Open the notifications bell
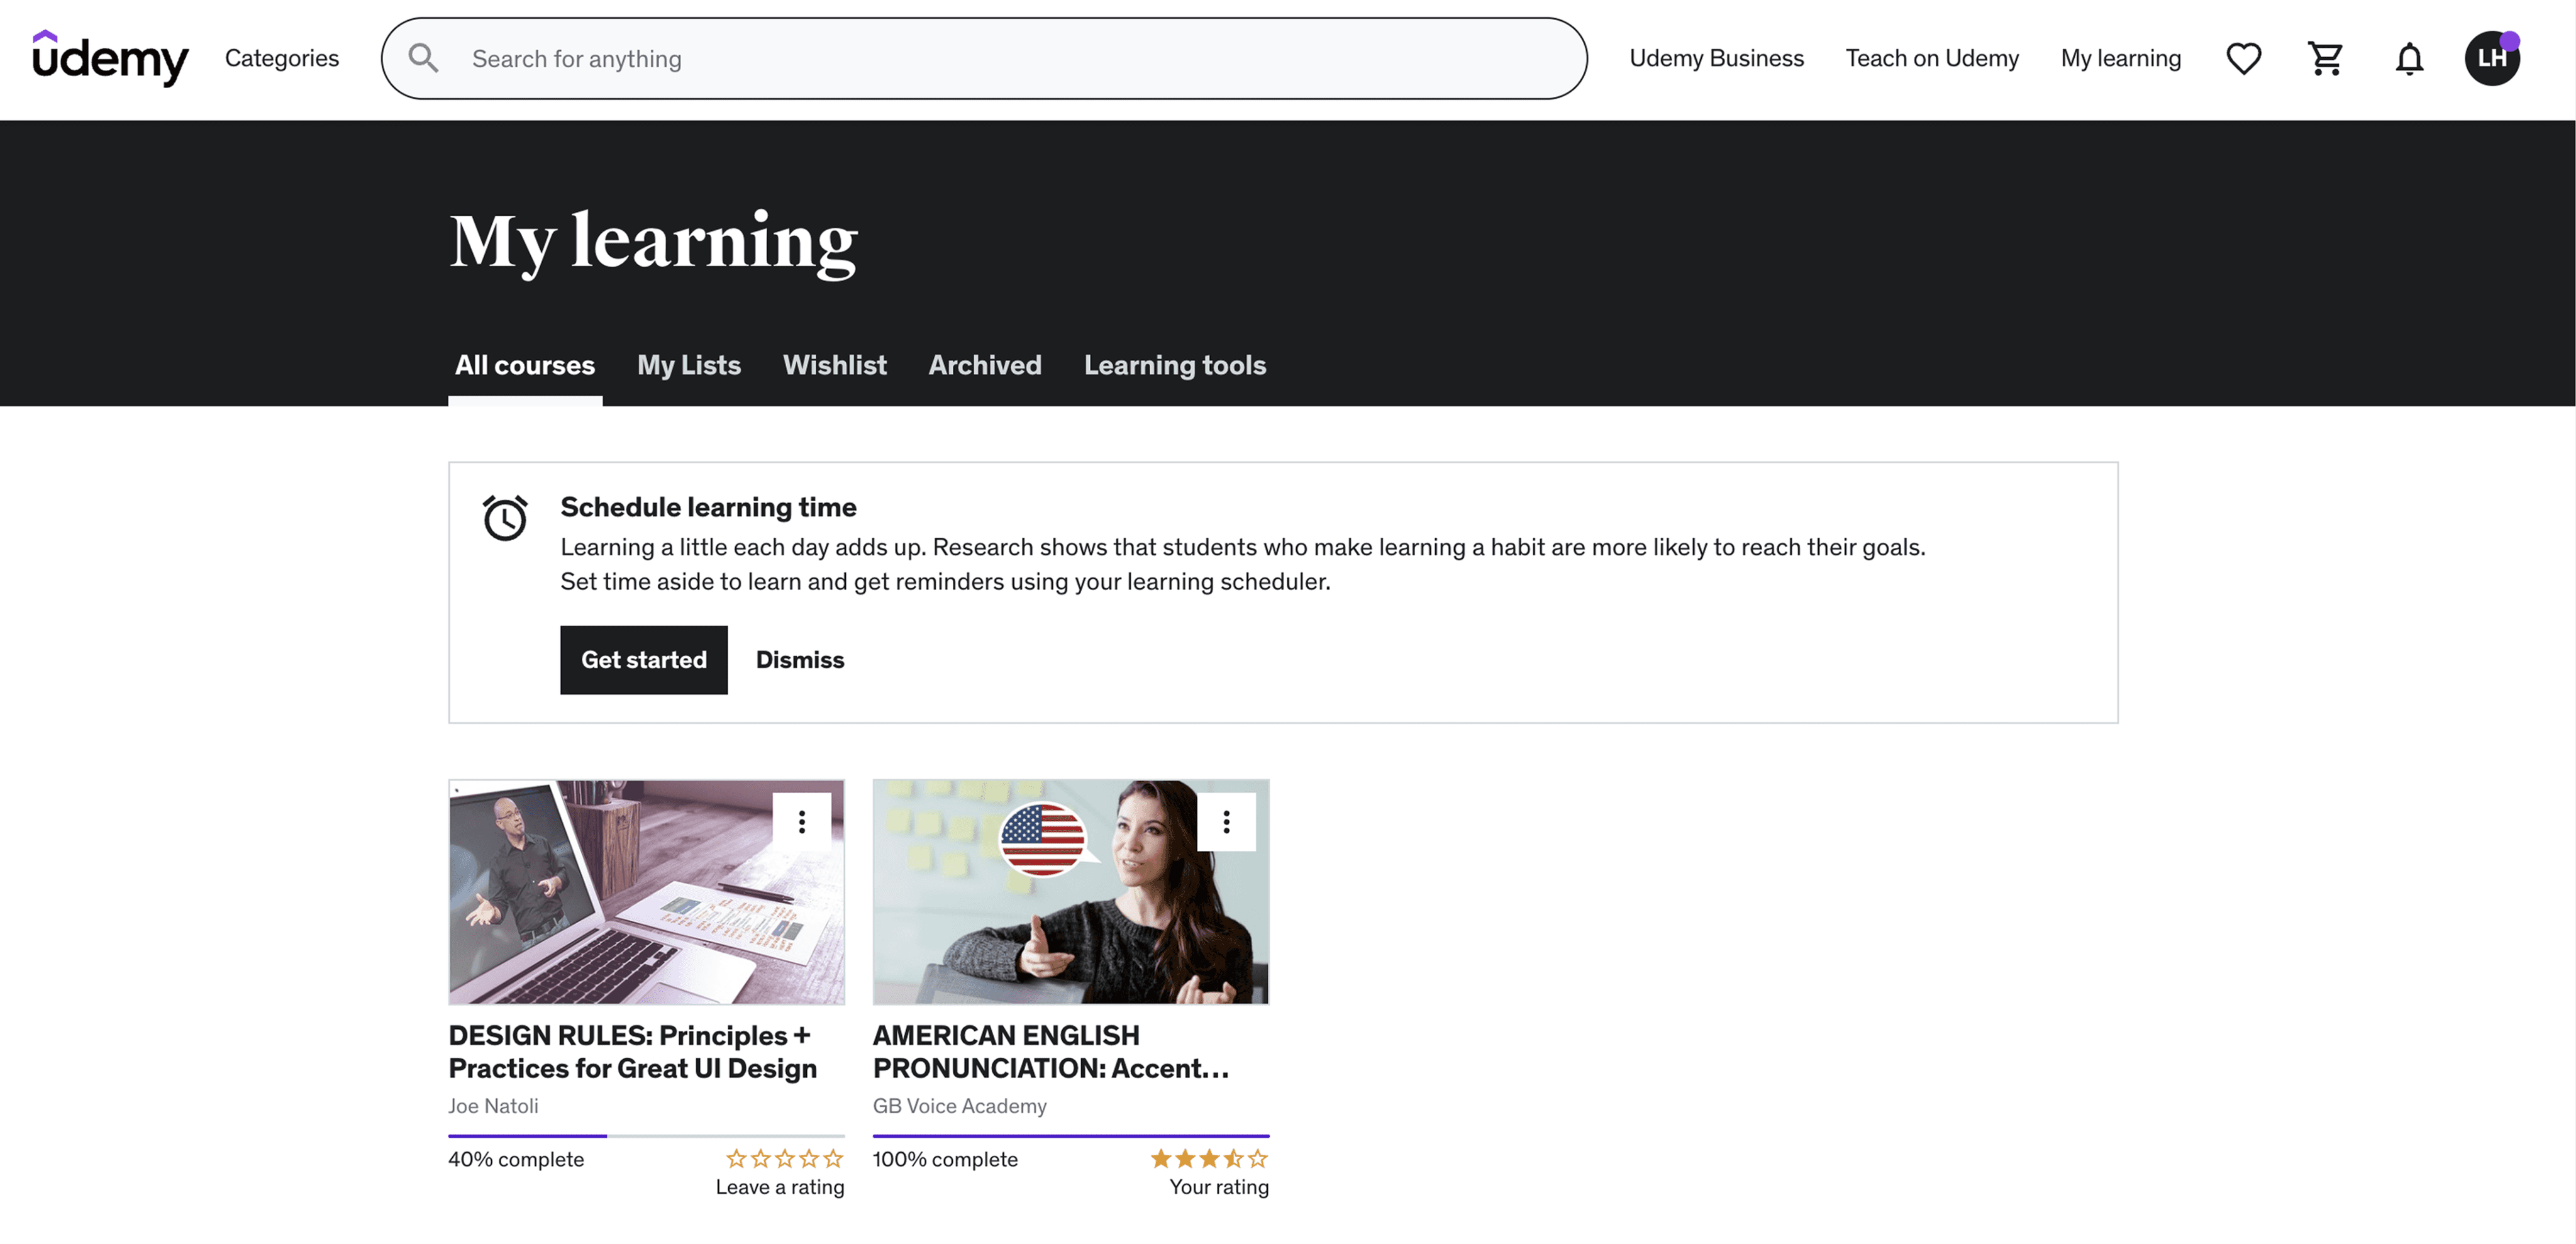The image size is (2576, 1244). [2409, 59]
